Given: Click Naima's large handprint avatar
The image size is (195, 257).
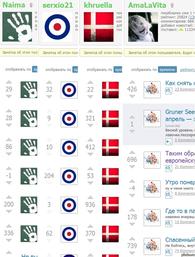Looking at the screenshot, I should click(x=17, y=26).
